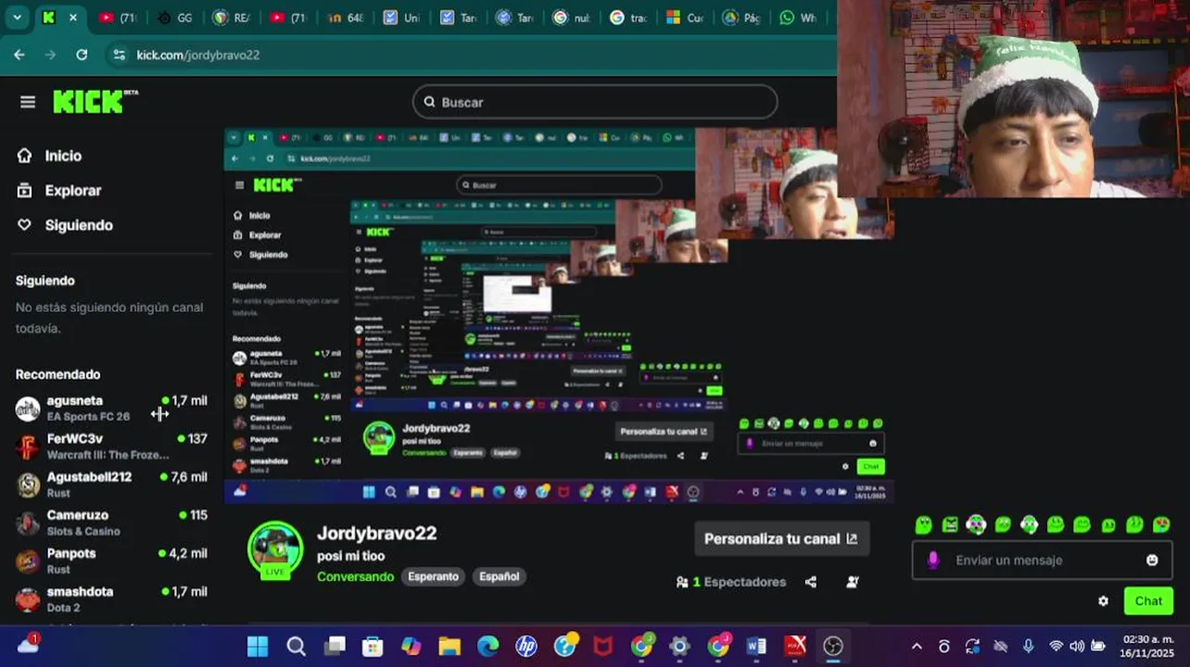This screenshot has width=1190, height=667.
Task: Click the system tray microphone icon
Action: pos(1028,647)
